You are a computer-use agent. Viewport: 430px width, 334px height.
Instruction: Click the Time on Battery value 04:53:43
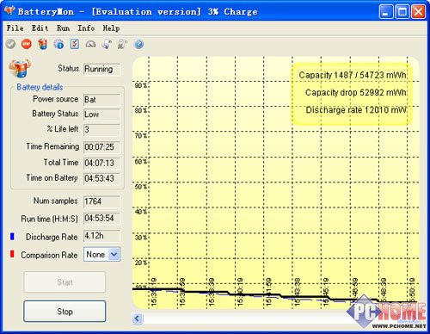pyautogui.click(x=101, y=178)
